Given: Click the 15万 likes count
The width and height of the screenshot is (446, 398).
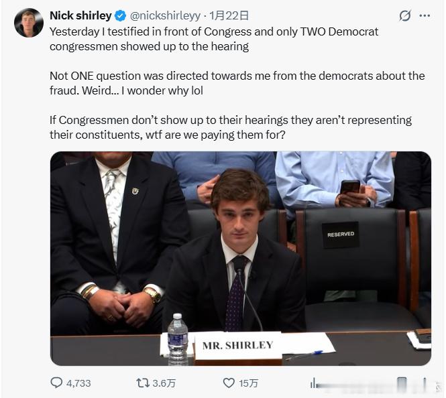Looking at the screenshot, I should [x=248, y=383].
